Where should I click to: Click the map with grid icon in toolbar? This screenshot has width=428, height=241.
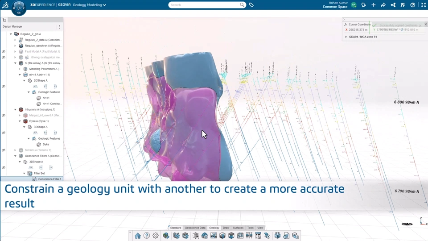click(x=240, y=236)
